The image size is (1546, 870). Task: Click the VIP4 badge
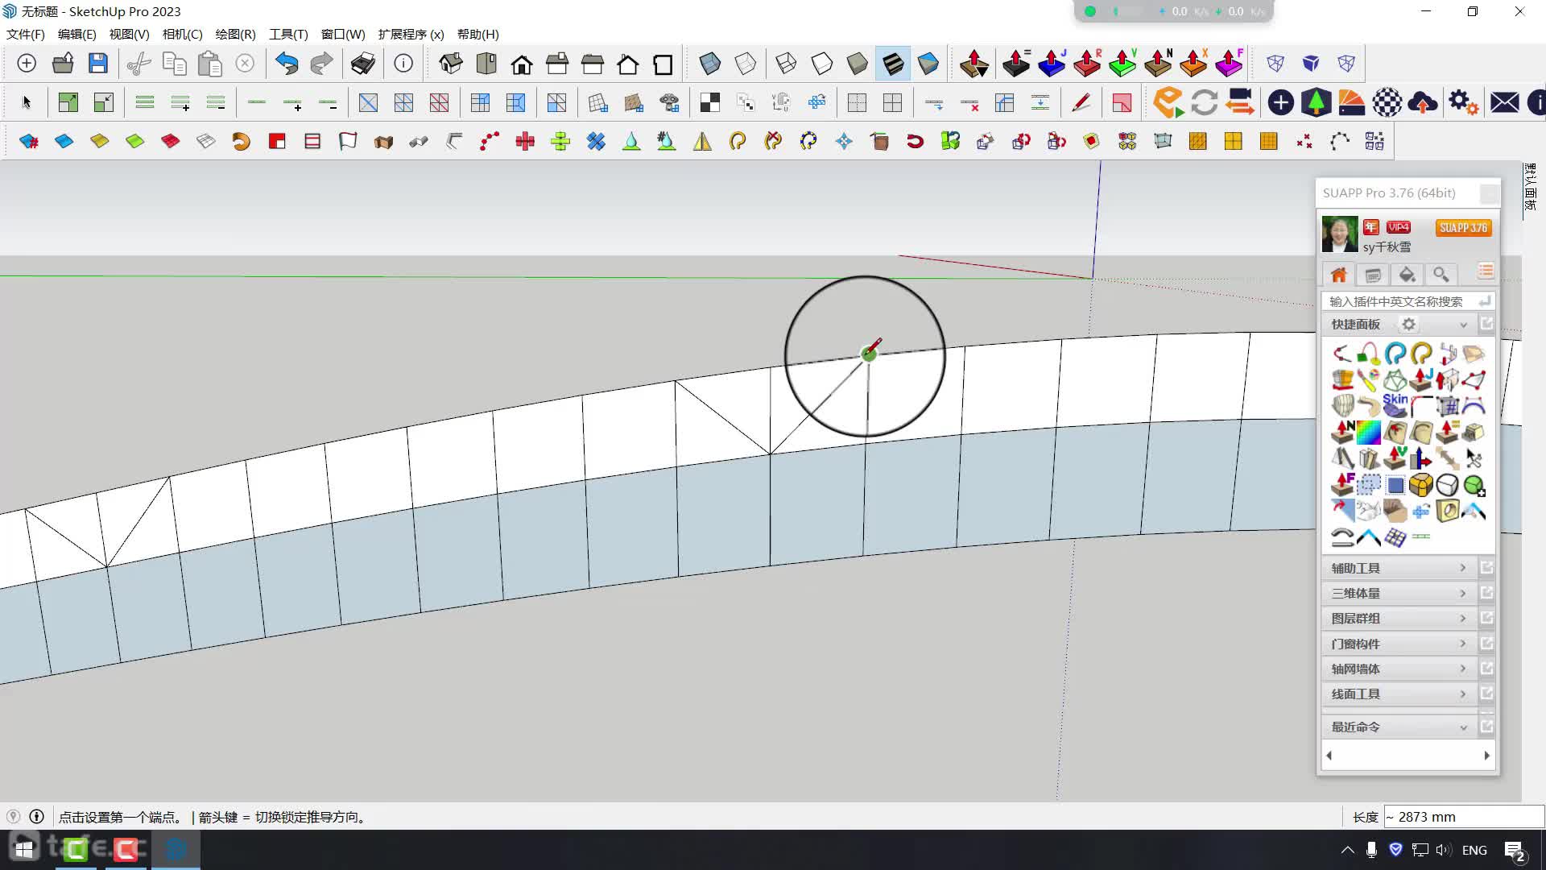(1399, 227)
